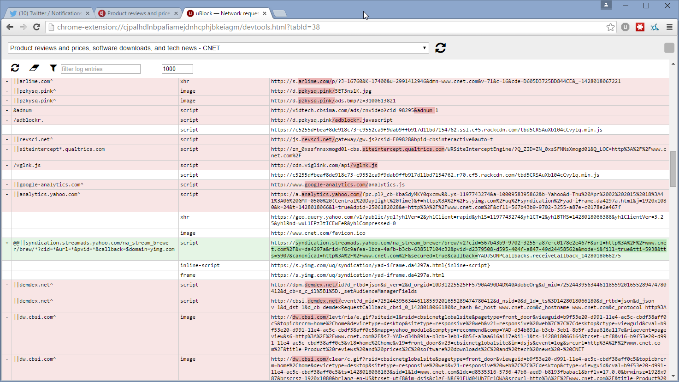Click the cbsi.demdex.net/event URL
The image size is (679, 382).
(468, 304)
